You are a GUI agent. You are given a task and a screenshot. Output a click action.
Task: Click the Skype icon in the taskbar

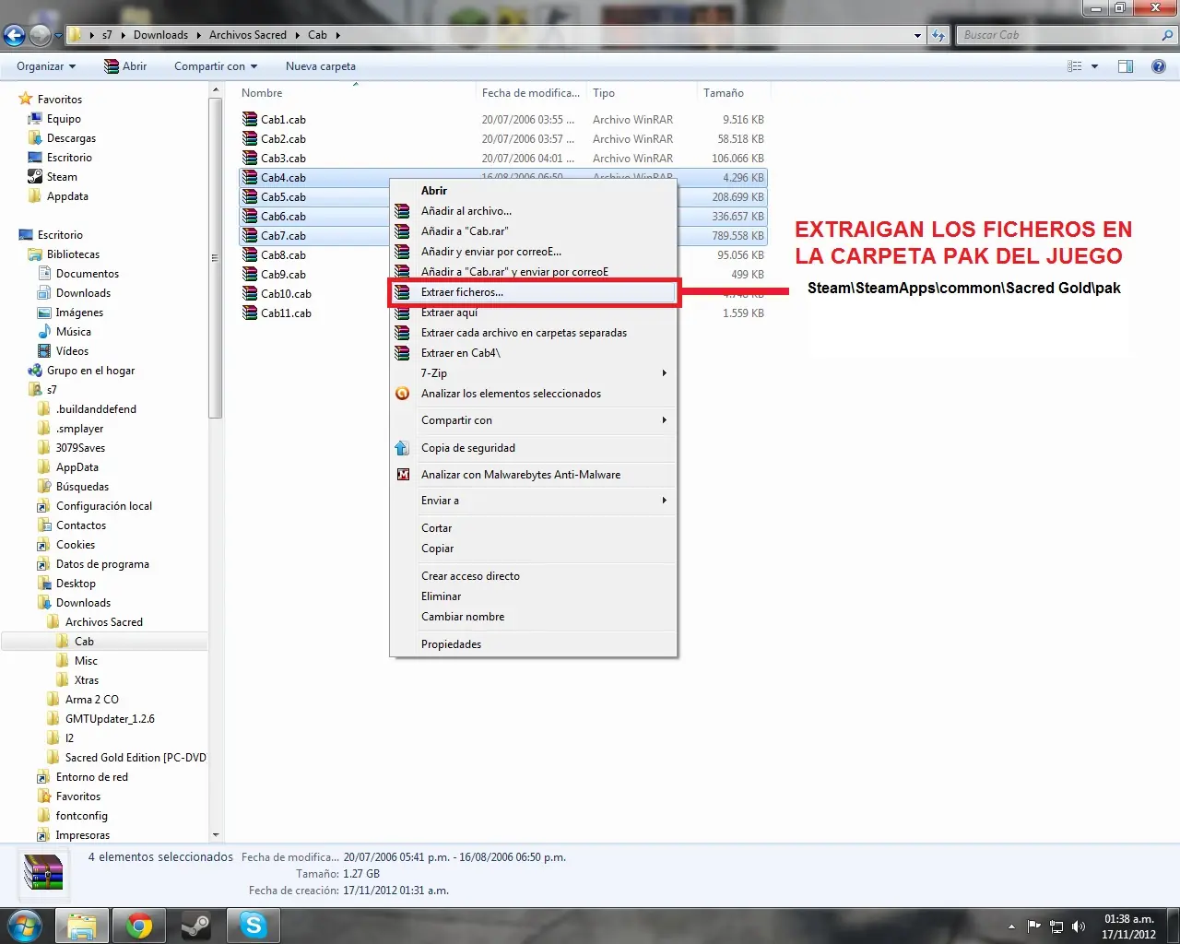tap(253, 926)
